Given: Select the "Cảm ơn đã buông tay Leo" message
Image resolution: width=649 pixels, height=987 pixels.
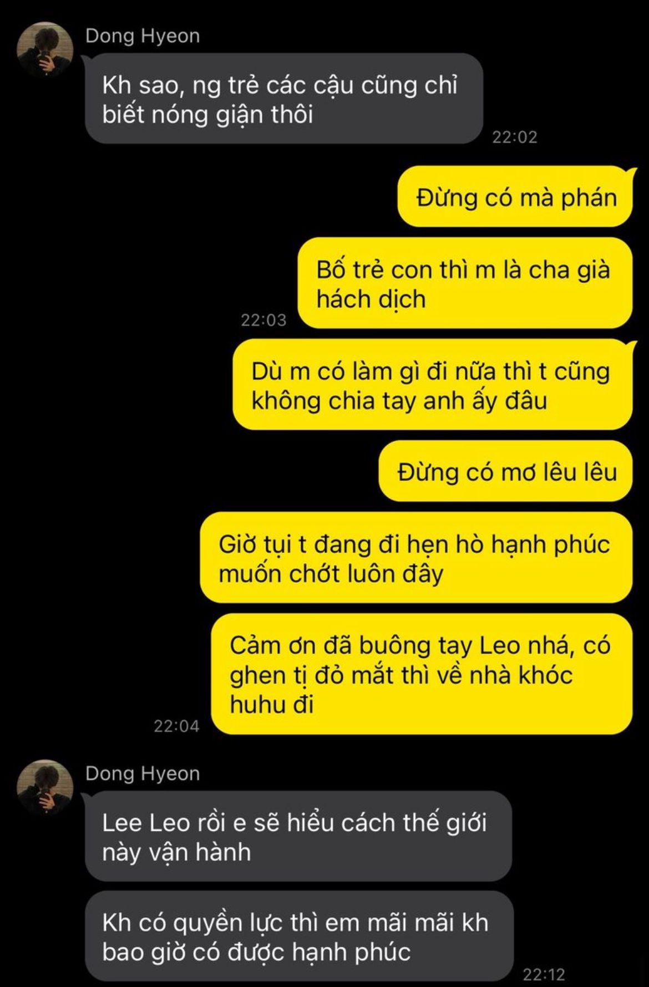Looking at the screenshot, I should pos(422,674).
